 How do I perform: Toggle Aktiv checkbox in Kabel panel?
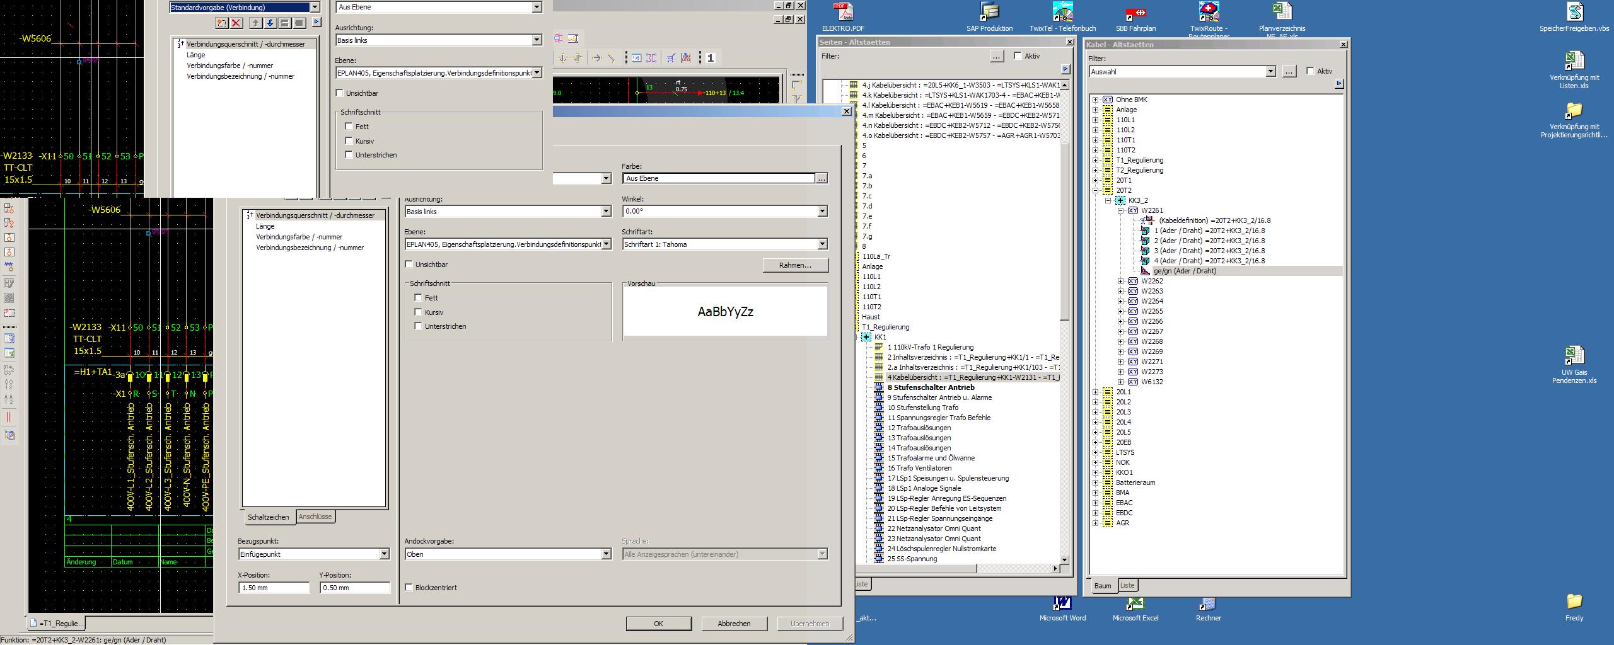coord(1311,71)
